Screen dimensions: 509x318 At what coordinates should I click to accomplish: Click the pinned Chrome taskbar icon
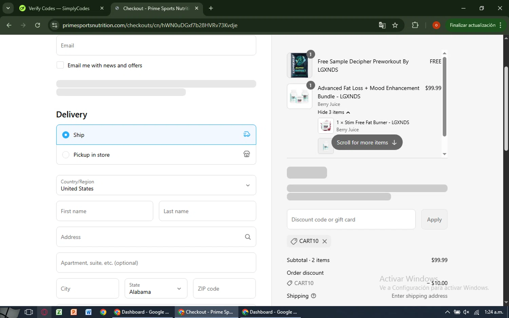(103, 312)
